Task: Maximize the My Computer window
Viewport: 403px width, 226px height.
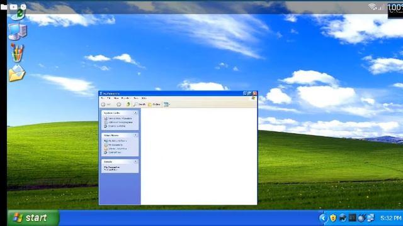Action: pos(249,94)
